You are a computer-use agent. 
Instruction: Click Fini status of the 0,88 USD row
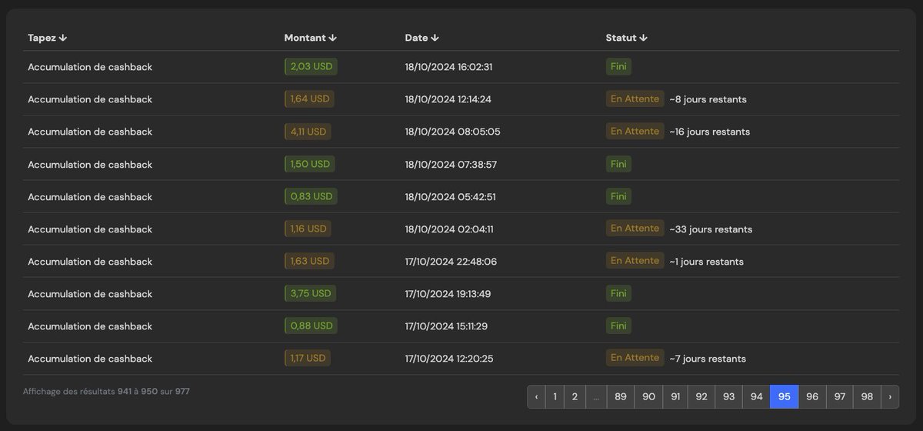coord(618,326)
